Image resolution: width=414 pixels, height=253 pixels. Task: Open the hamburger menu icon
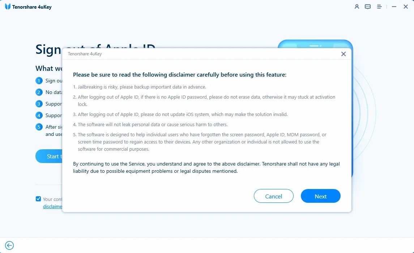(379, 7)
